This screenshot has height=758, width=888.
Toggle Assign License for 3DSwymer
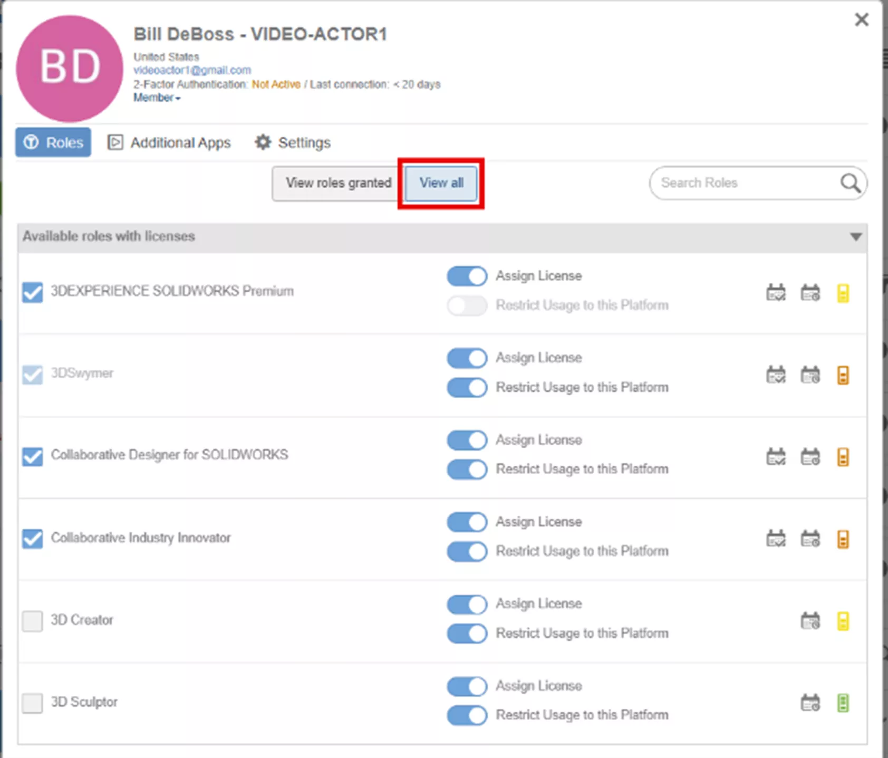click(x=467, y=358)
